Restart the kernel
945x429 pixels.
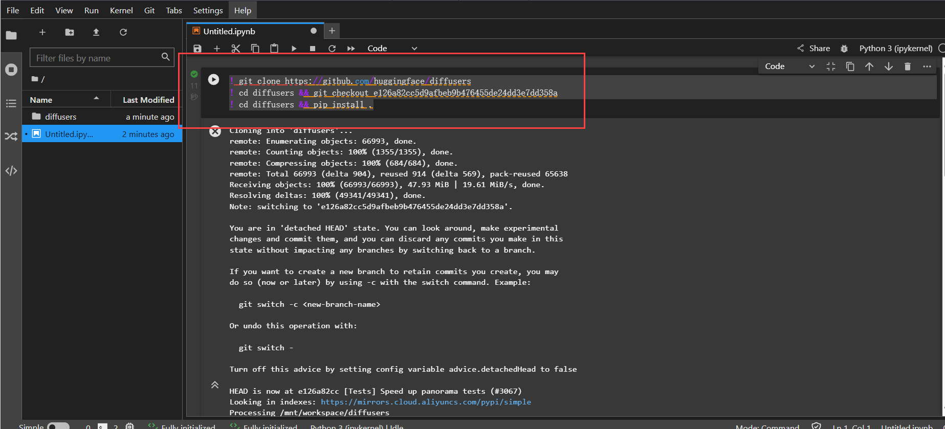332,49
